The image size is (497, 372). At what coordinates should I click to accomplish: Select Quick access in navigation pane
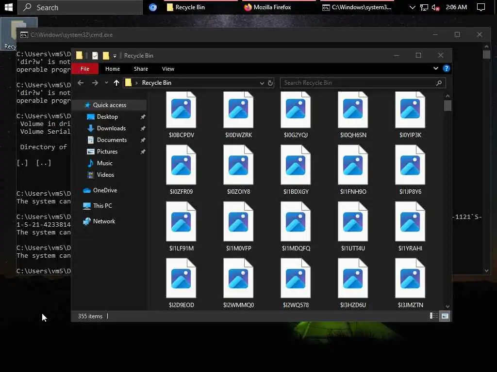tap(109, 105)
